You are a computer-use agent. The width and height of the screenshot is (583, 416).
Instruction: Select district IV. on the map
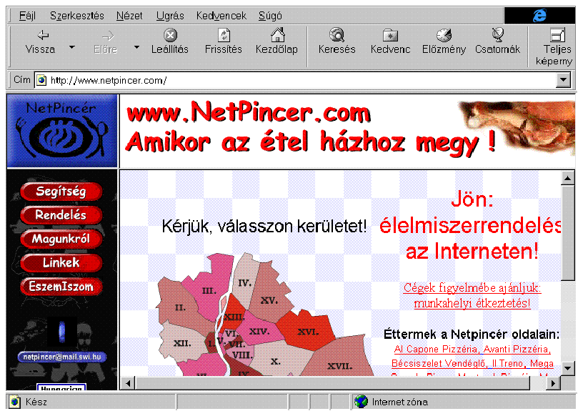click(244, 283)
